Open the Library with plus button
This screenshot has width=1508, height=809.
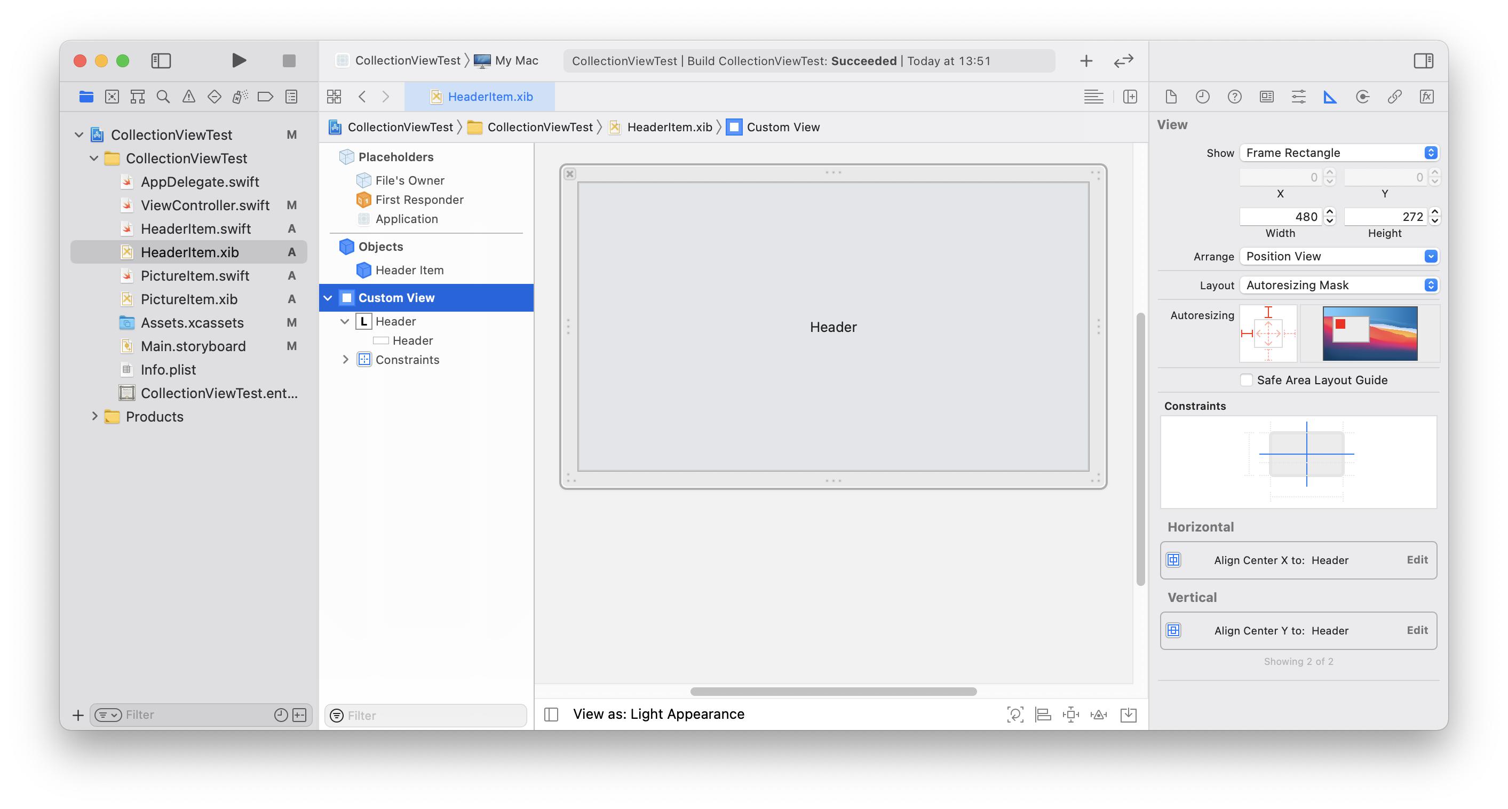click(x=1086, y=61)
